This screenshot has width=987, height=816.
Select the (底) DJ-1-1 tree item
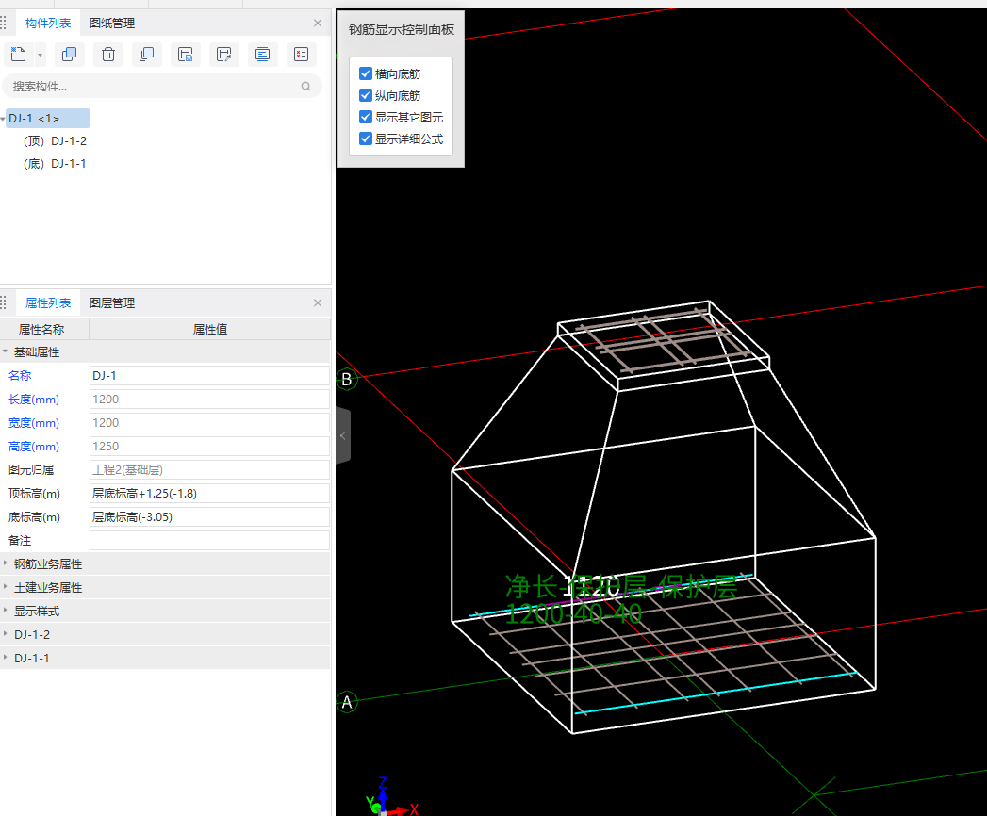[55, 164]
